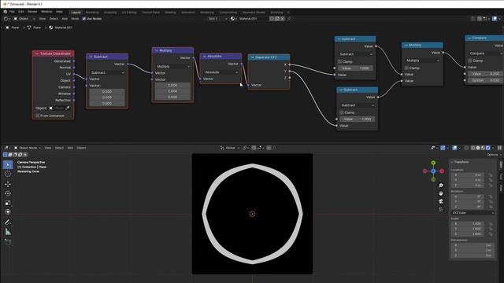Screen dimensions: 504x283
Task: Switch to the Modeling workspace tab
Action: (92, 13)
